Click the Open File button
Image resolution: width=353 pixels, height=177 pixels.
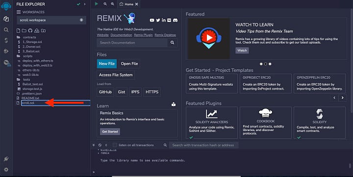129,64
